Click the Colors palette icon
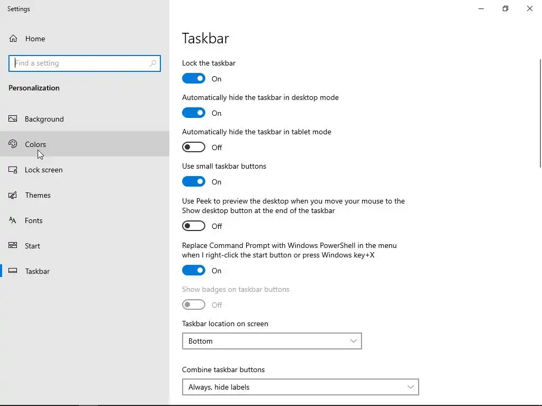Viewport: 542px width, 406px height. [13, 144]
